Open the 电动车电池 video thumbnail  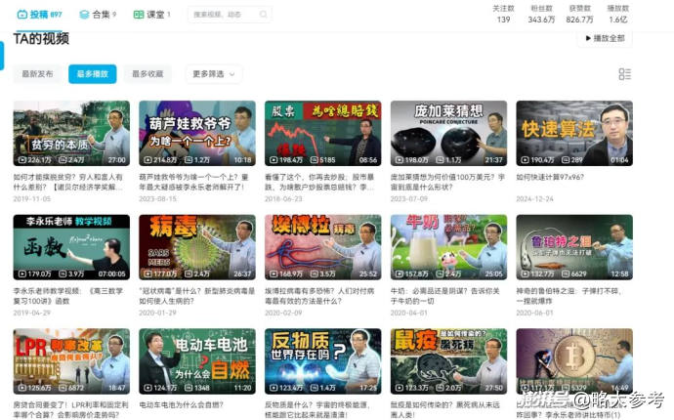click(x=196, y=360)
